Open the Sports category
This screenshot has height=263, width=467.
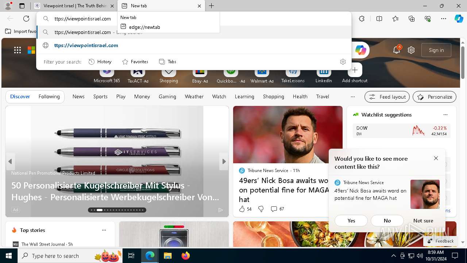[100, 96]
